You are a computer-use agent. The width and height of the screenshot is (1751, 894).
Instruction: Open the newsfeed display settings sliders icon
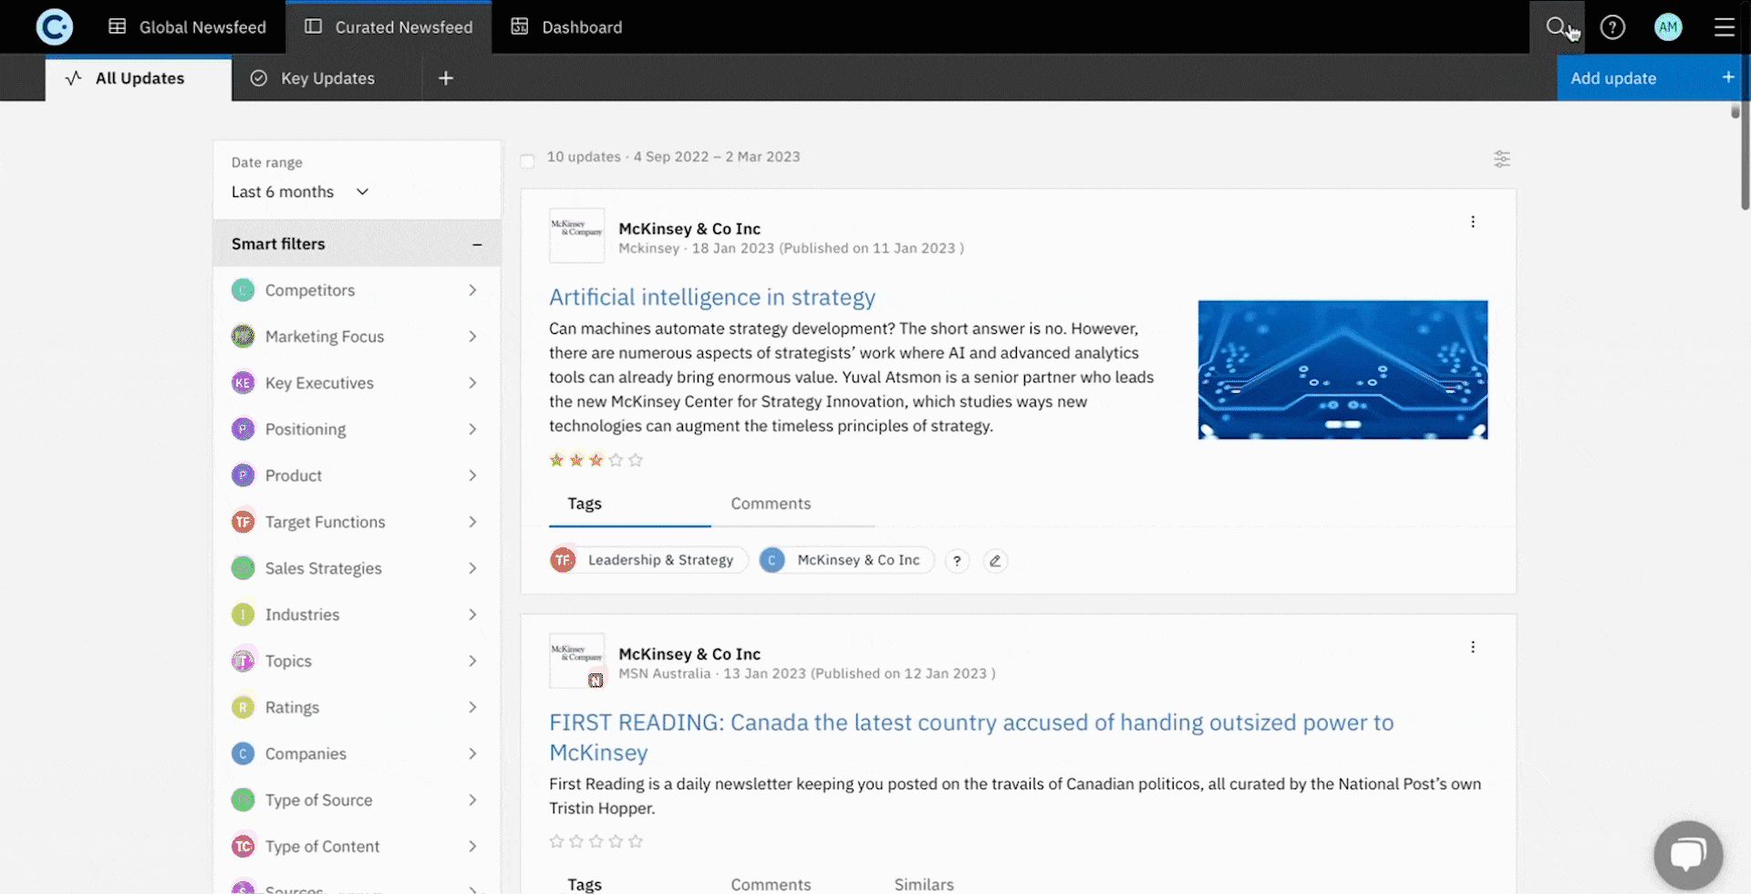tap(1502, 159)
